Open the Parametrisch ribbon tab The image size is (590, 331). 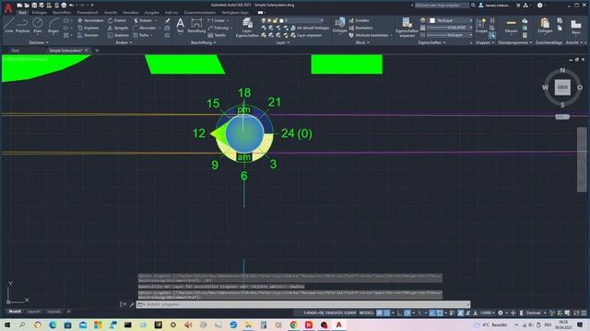(x=88, y=12)
